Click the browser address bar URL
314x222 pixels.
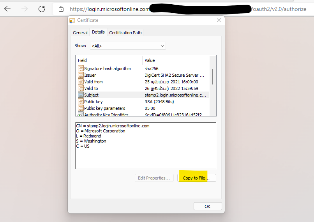pos(188,9)
